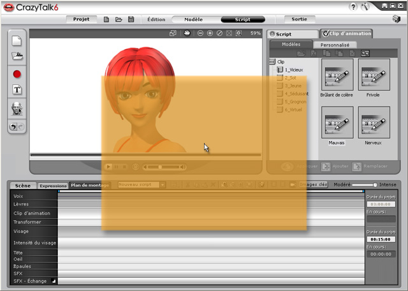Click the switch view icon in preview toolbar
408x291 pixels.
pyautogui.click(x=173, y=33)
